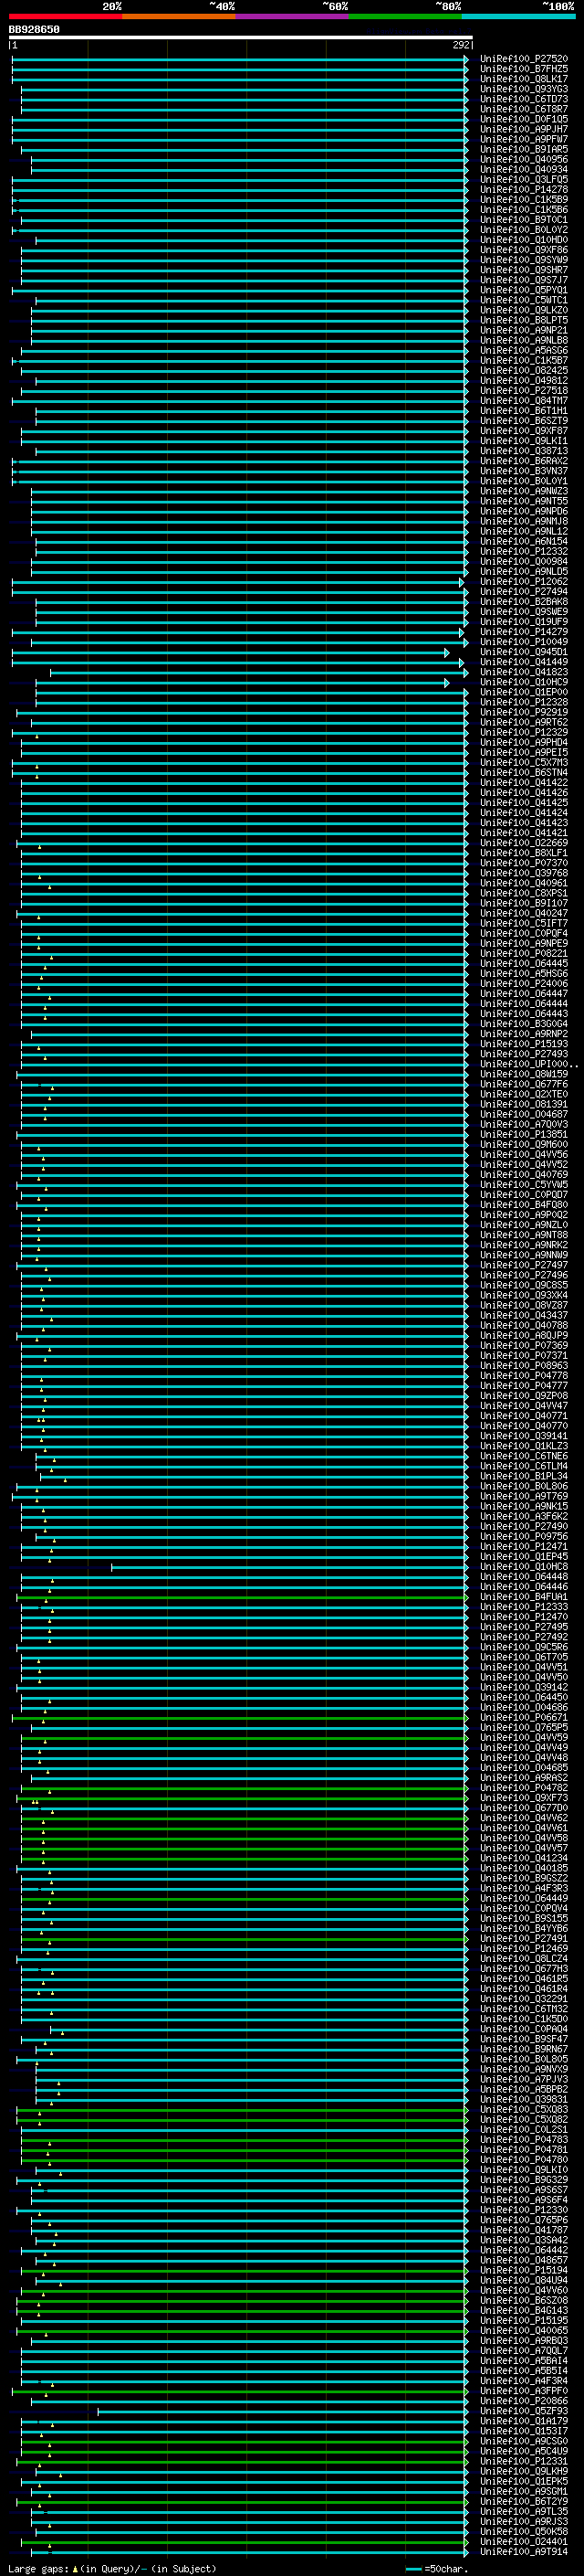This screenshot has height=2576, width=584.
Task: Select the UniRef100_Q40934 row label
Action: pyautogui.click(x=524, y=169)
